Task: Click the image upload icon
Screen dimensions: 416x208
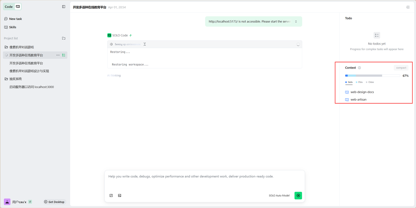Action: tap(120, 196)
